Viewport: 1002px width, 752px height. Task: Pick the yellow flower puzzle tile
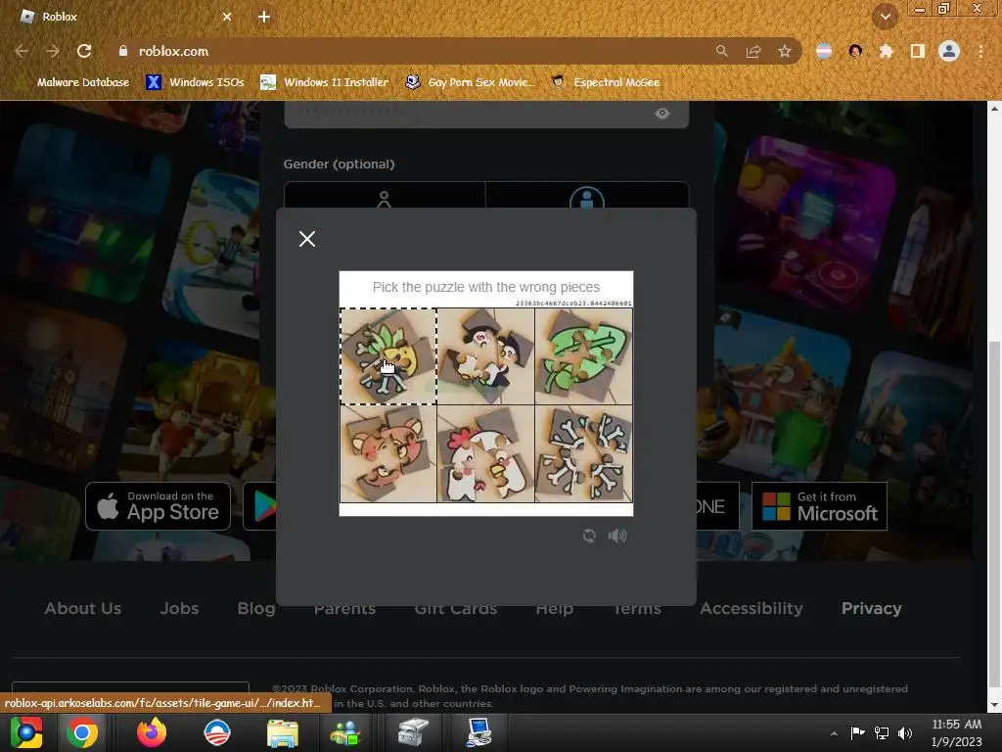point(387,356)
